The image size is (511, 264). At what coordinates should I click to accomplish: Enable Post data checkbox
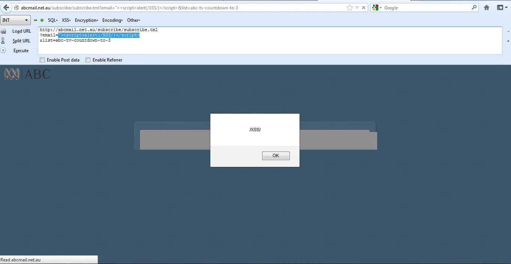tap(42, 60)
